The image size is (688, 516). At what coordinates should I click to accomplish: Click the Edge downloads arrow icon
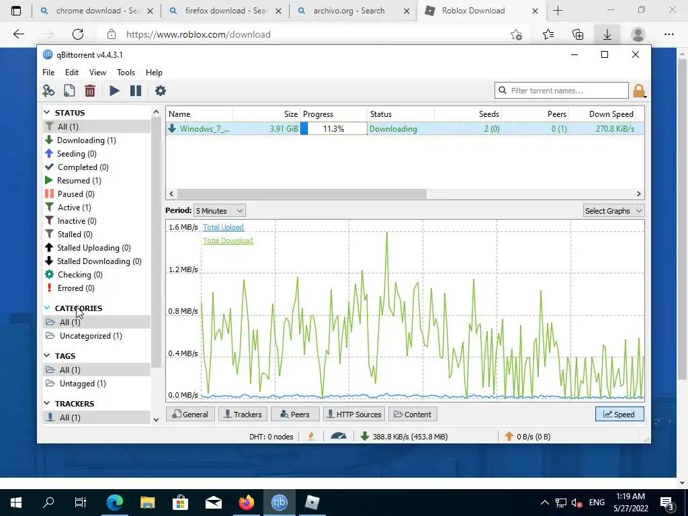click(607, 34)
